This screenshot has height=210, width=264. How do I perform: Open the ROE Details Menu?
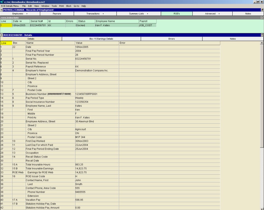10,6
